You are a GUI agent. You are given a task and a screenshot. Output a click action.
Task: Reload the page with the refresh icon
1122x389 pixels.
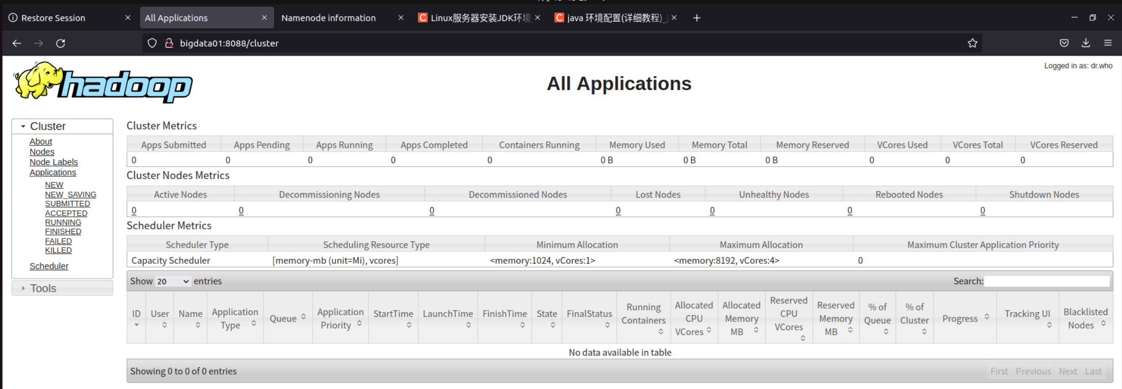(x=60, y=44)
